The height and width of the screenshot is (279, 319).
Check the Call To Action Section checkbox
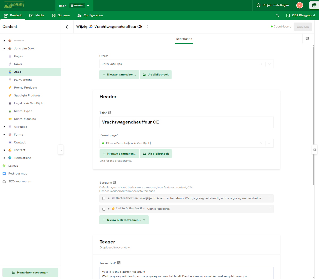pos(104,209)
